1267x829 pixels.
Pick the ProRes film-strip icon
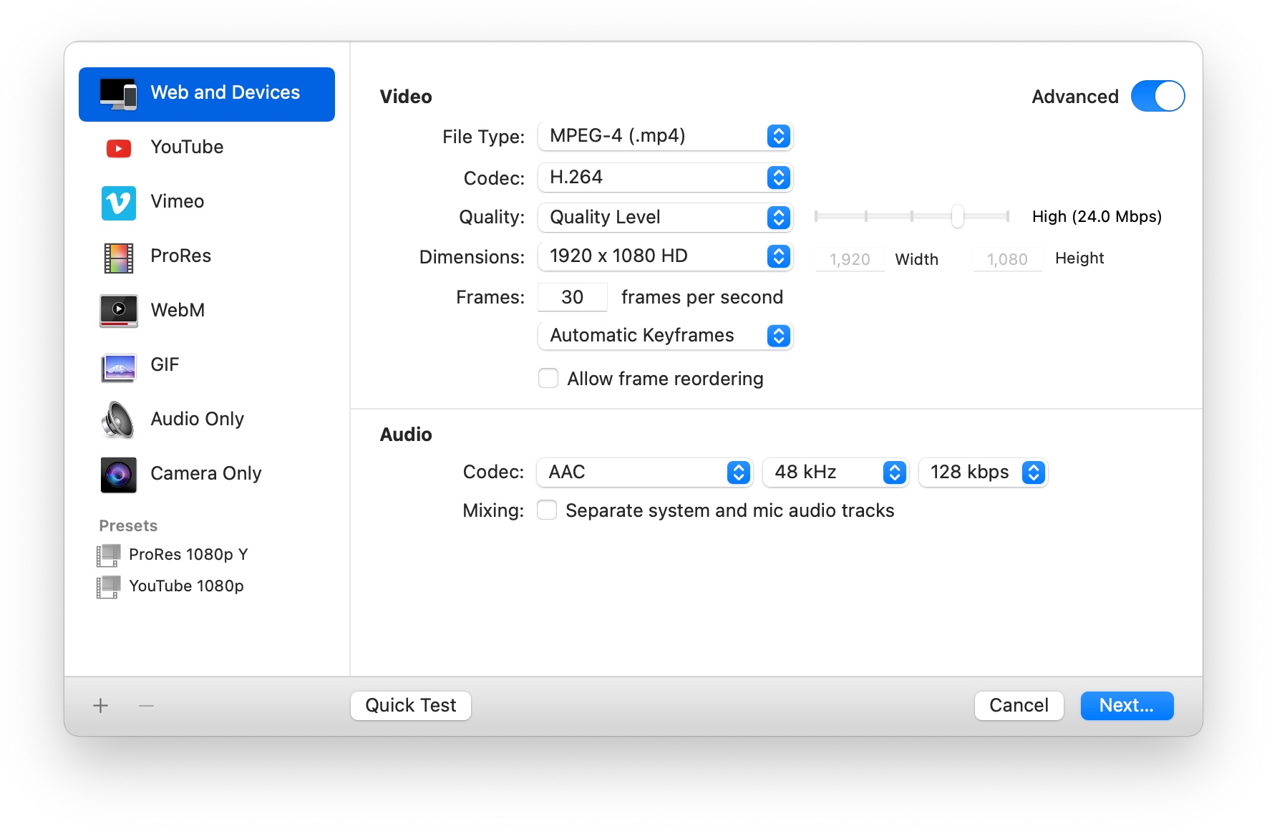point(119,258)
